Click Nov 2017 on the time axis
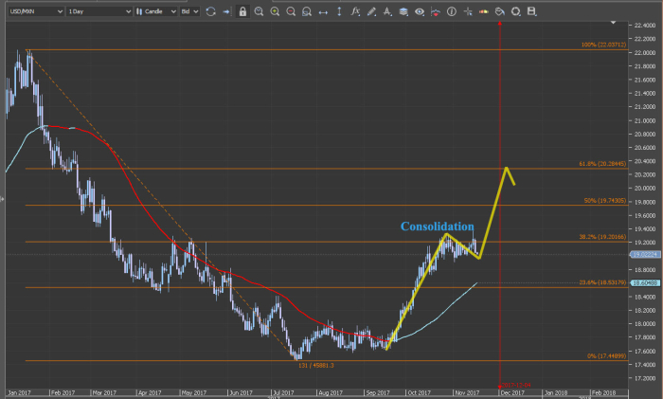 [x=467, y=392]
